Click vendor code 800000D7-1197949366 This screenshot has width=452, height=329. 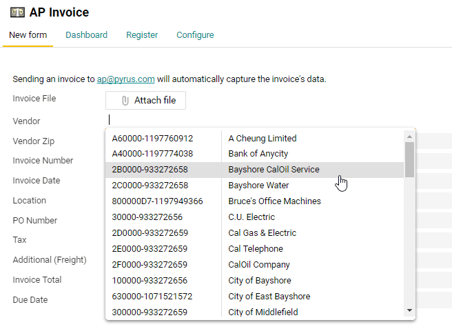tap(157, 201)
